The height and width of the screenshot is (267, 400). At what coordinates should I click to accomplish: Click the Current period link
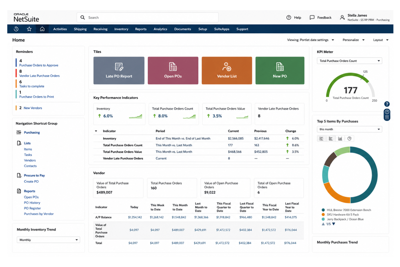point(161,159)
